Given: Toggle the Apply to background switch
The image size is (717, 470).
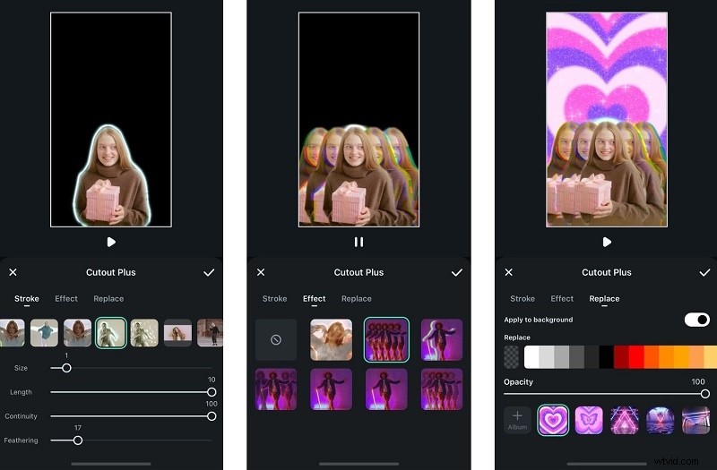Looking at the screenshot, I should pos(696,320).
